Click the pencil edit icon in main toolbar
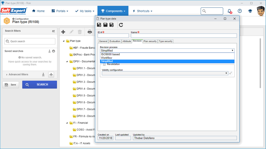This screenshot has width=266, height=149. pyautogui.click(x=72, y=32)
